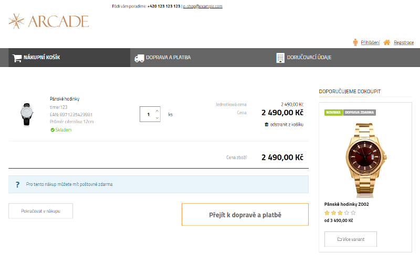Click the delivery truck icon
The height and width of the screenshot is (255, 420).
pos(139,58)
